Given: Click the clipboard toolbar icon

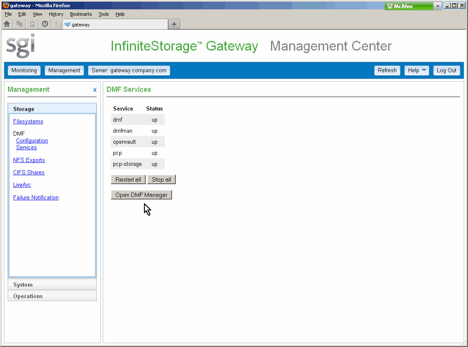Looking at the screenshot, I should [32, 24].
